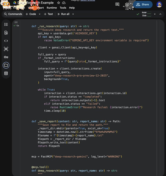Screen dimensions: 166x176
Task: Click the 'return filepath' line
Action: click(x=49, y=146)
